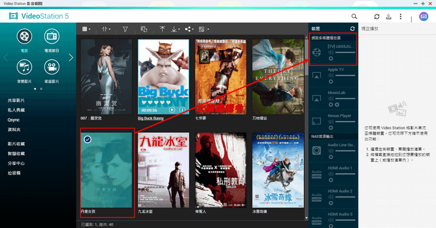
Task: Select the HDMI Audio 2 device icon
Action: (317, 197)
